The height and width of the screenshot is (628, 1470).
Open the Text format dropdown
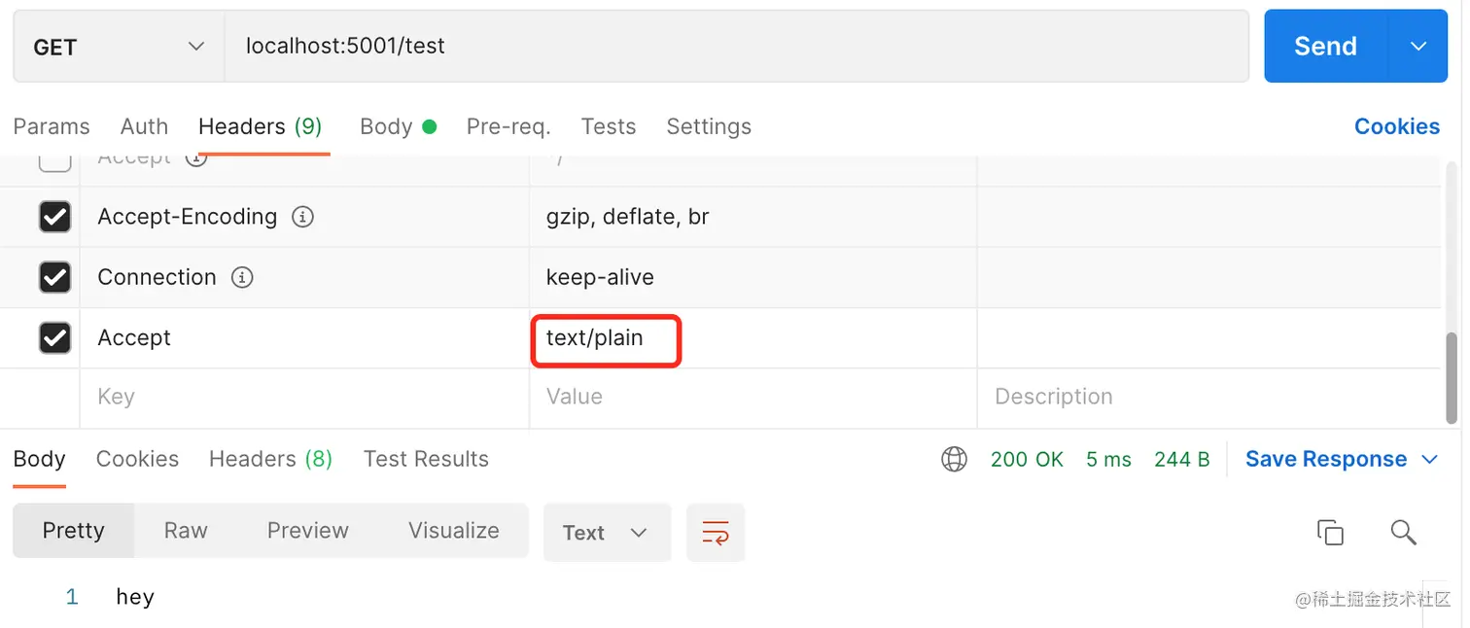pyautogui.click(x=606, y=533)
